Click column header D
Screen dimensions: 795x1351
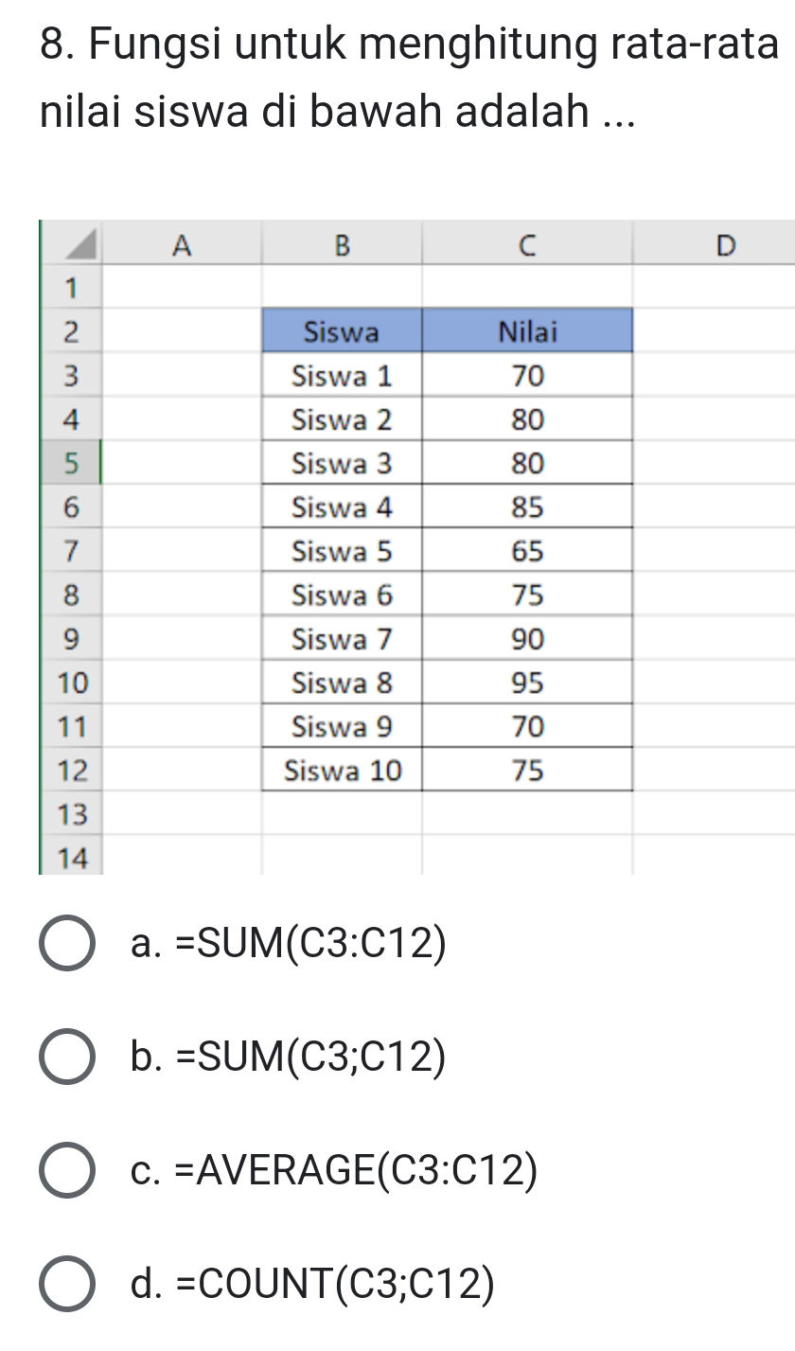pos(724,244)
